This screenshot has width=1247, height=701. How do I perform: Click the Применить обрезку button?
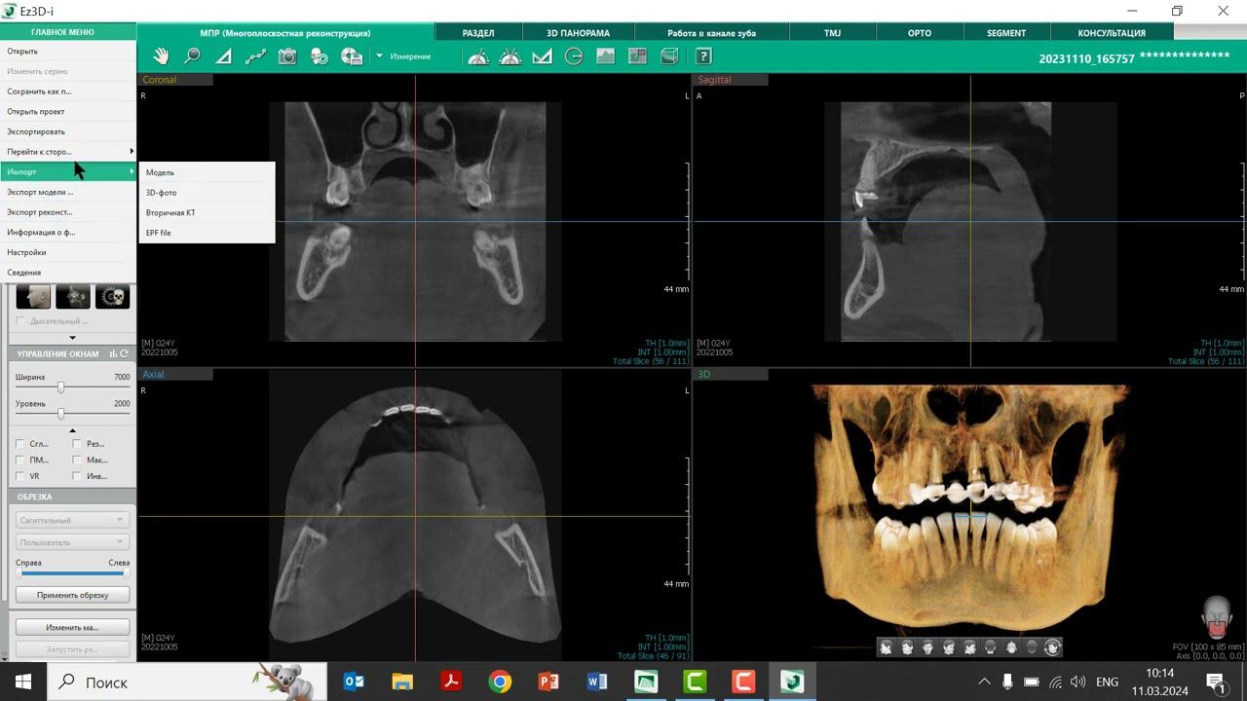coord(72,595)
